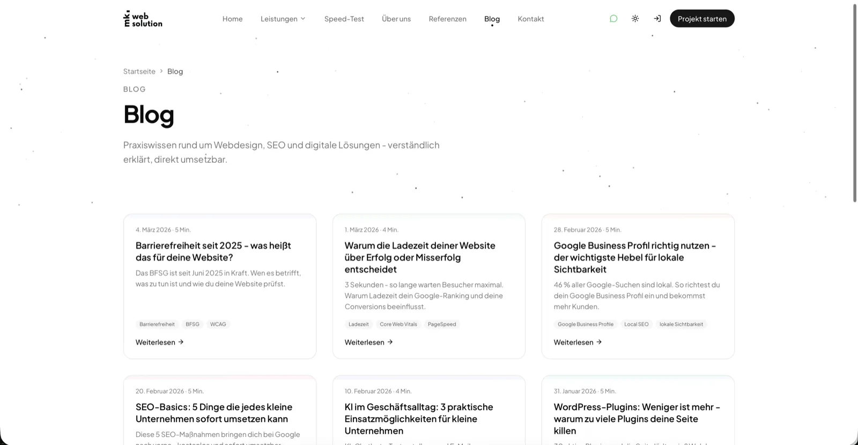Open WordPress-Plugins: Weniger ist mehr article
The height and width of the screenshot is (445, 858).
coord(637,419)
